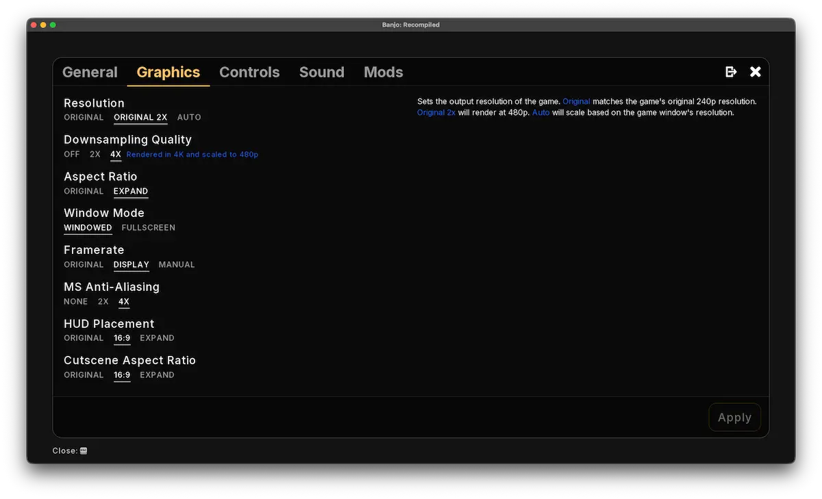The image size is (822, 499).
Task: Set HUD Placement to Expand
Action: [x=157, y=337]
